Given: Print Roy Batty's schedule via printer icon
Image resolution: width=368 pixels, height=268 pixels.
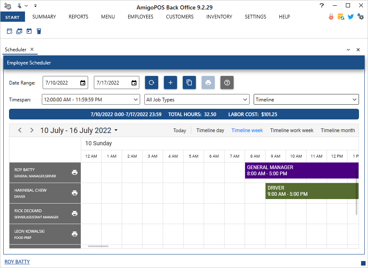Looking at the screenshot, I should [x=75, y=172].
